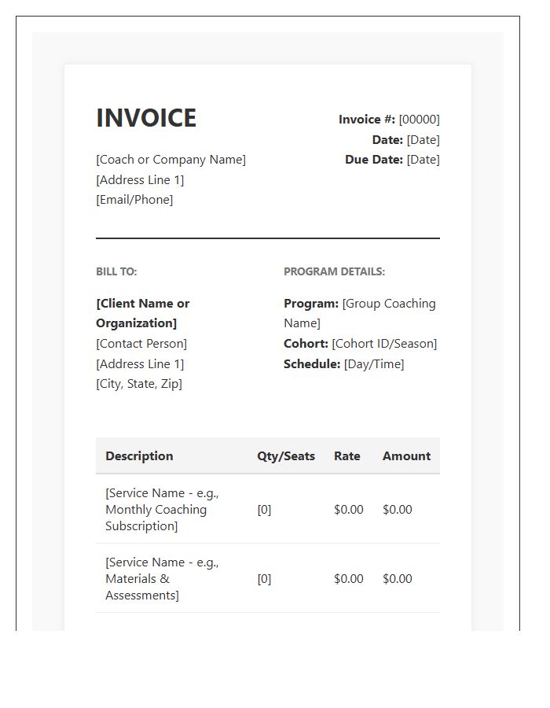Click the Program: [Group Coaching Name] line

360,313
